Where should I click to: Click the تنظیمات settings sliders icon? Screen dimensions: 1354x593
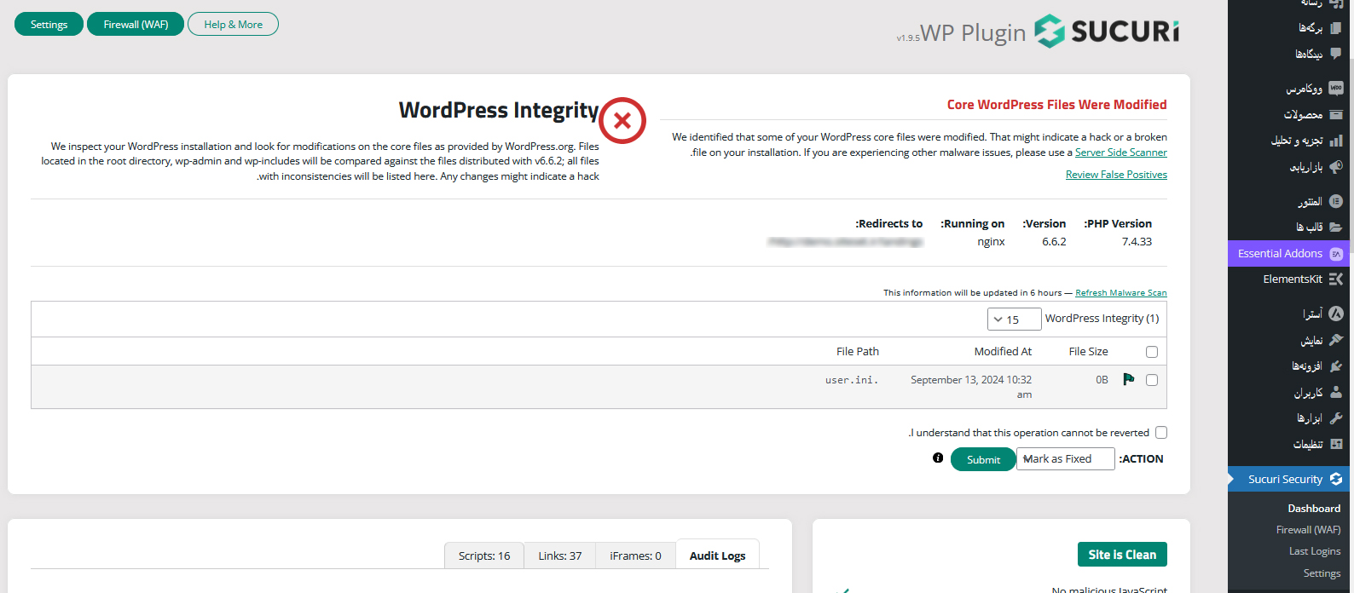(1336, 444)
